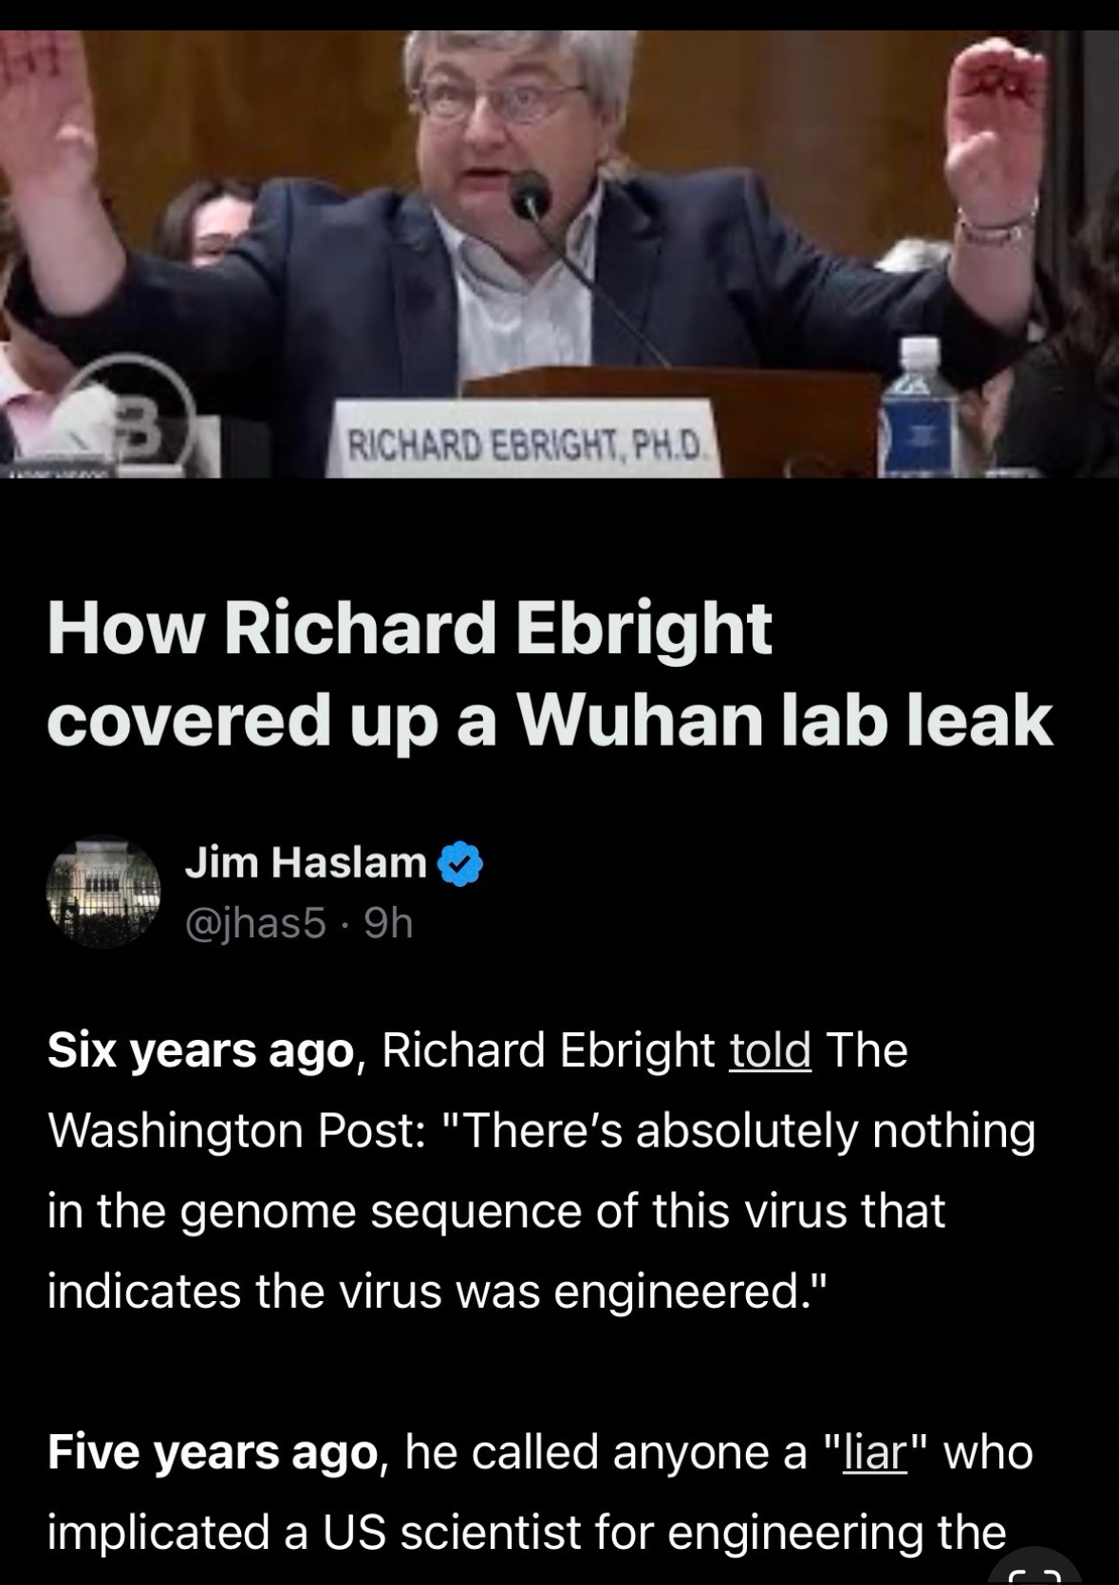Follow the underlined "liar" link

872,1453
